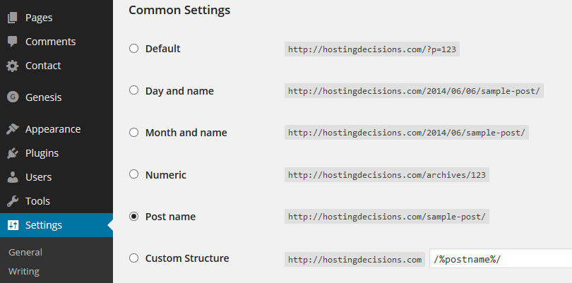The width and height of the screenshot is (572, 283).
Task: Click the Genesis circular G icon
Action: pyautogui.click(x=13, y=97)
